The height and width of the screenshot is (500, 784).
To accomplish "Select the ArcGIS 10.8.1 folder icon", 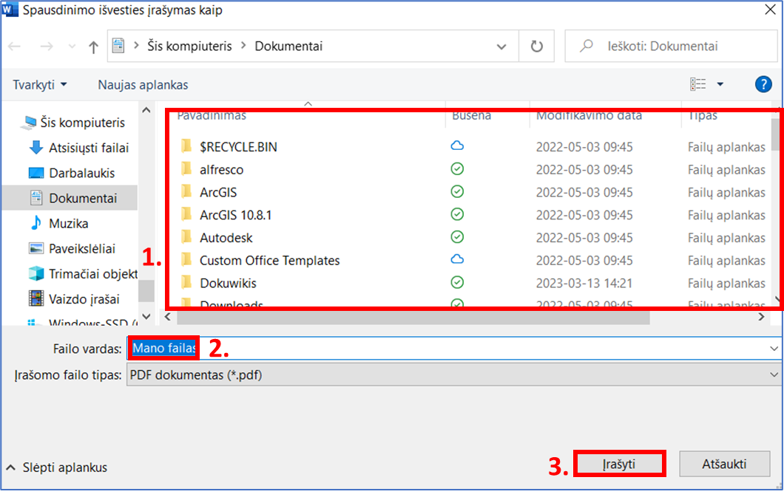I will (x=186, y=215).
